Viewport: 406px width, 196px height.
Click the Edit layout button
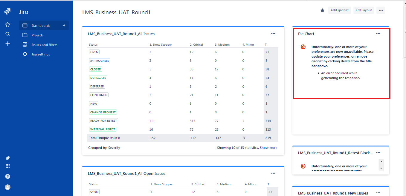[364, 10]
